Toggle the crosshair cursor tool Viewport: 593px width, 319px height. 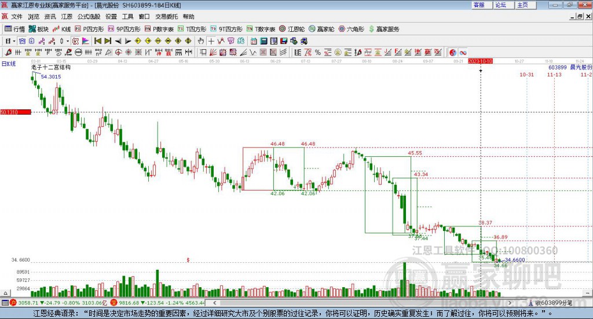point(211,41)
